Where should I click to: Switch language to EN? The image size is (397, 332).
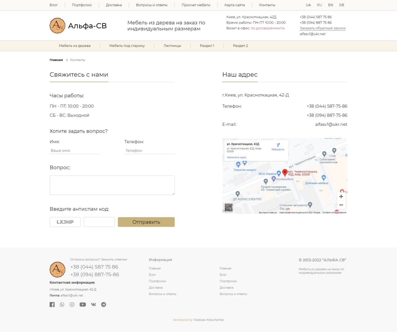pyautogui.click(x=331, y=5)
